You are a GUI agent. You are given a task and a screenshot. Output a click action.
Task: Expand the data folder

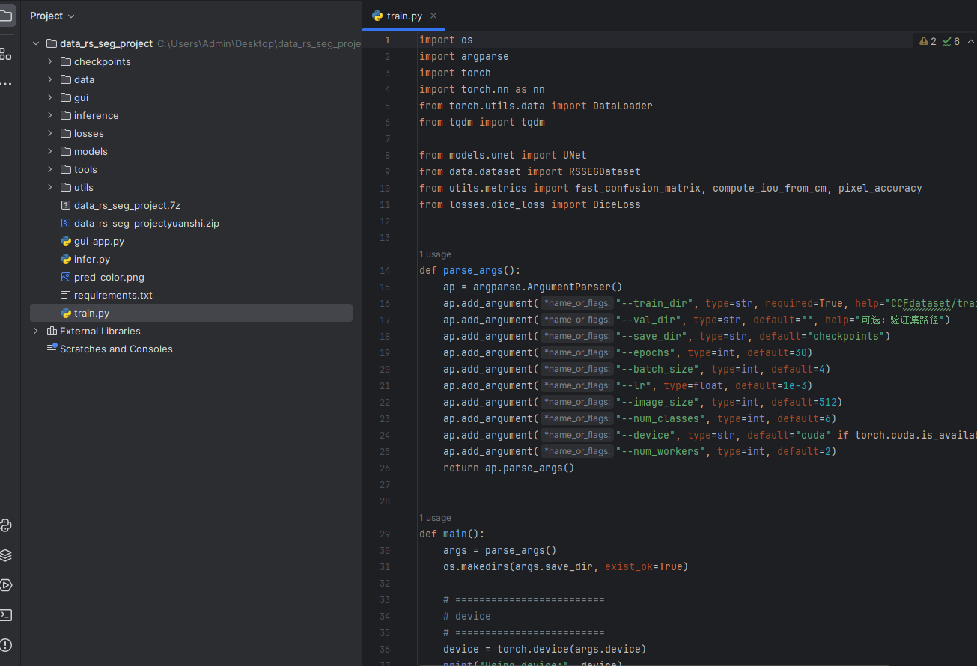50,80
